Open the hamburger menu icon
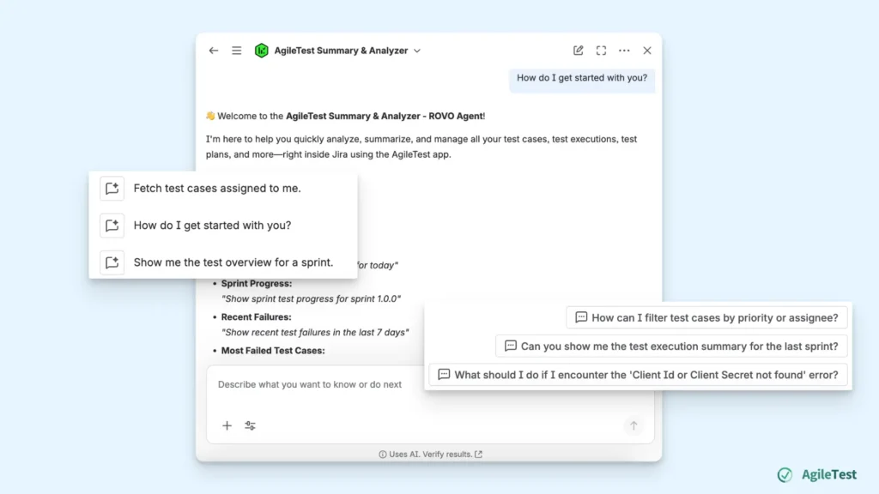 point(237,51)
